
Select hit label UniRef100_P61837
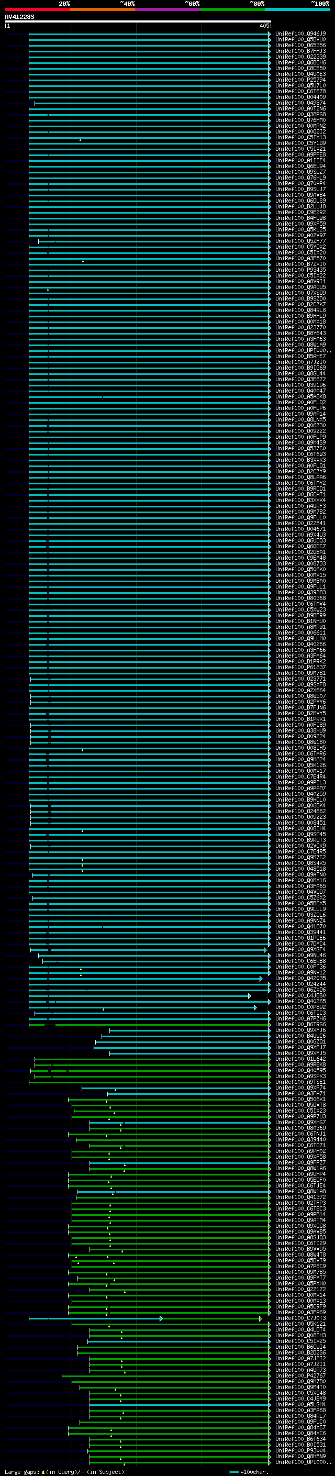click(x=300, y=668)
